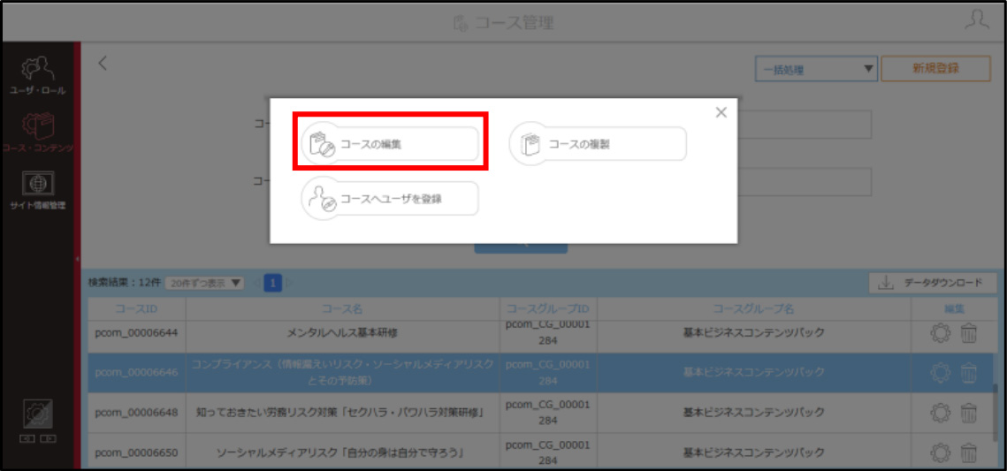Delete the pcom_00006648 course with trash icon

click(969, 412)
